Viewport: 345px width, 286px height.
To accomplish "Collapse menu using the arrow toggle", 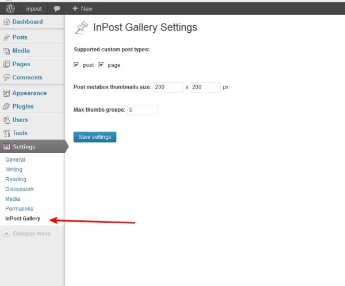I will pyautogui.click(x=6, y=234).
